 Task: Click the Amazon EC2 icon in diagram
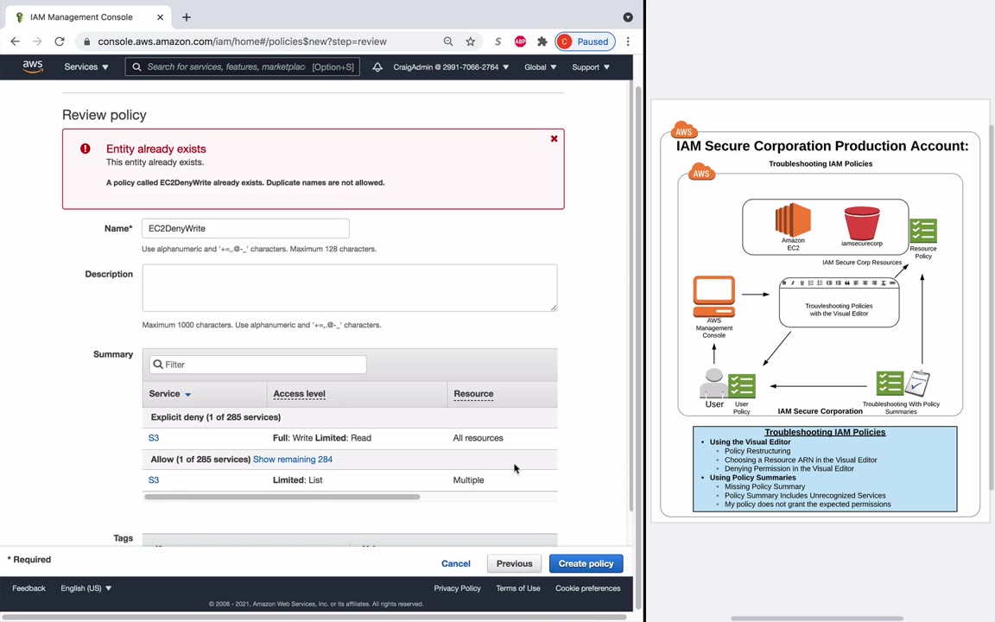(x=793, y=219)
